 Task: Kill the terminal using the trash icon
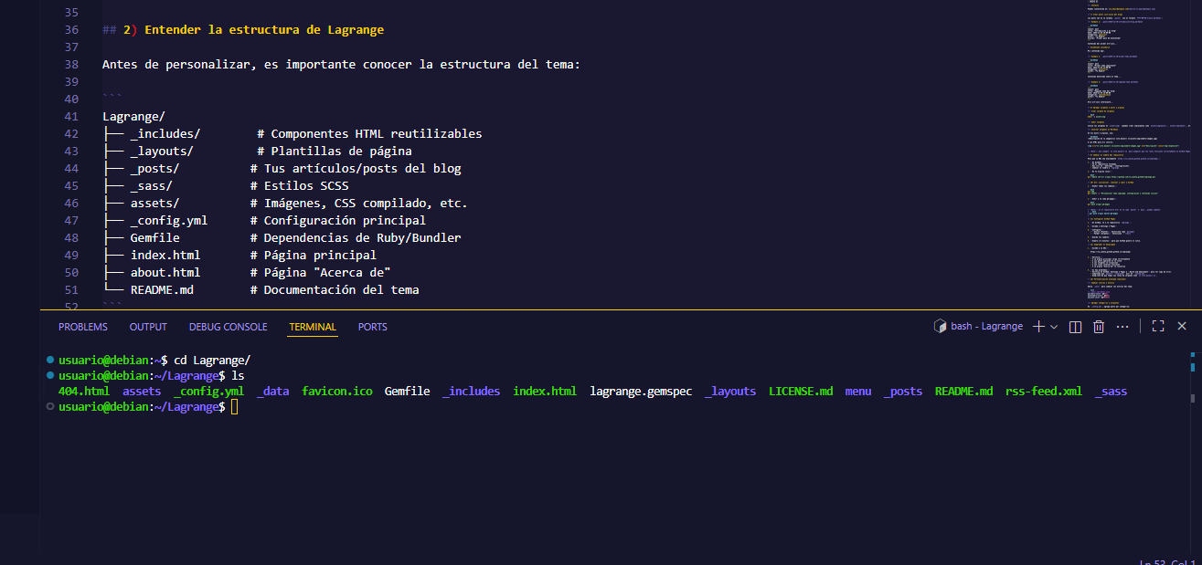tap(1099, 327)
